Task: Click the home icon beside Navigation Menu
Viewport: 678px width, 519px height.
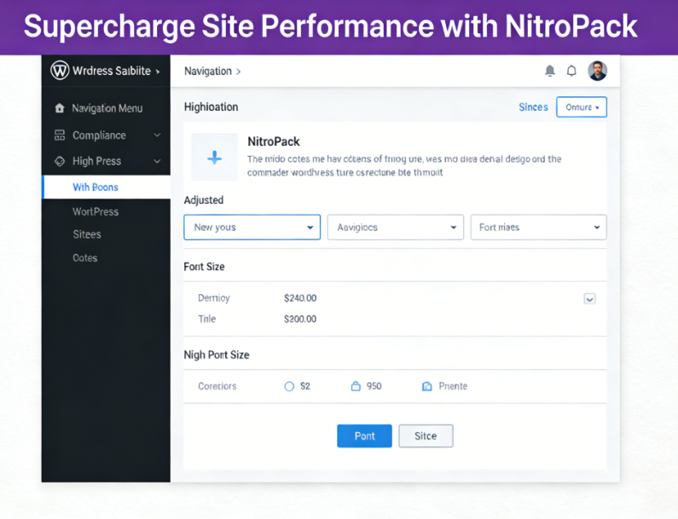Action: (59, 109)
